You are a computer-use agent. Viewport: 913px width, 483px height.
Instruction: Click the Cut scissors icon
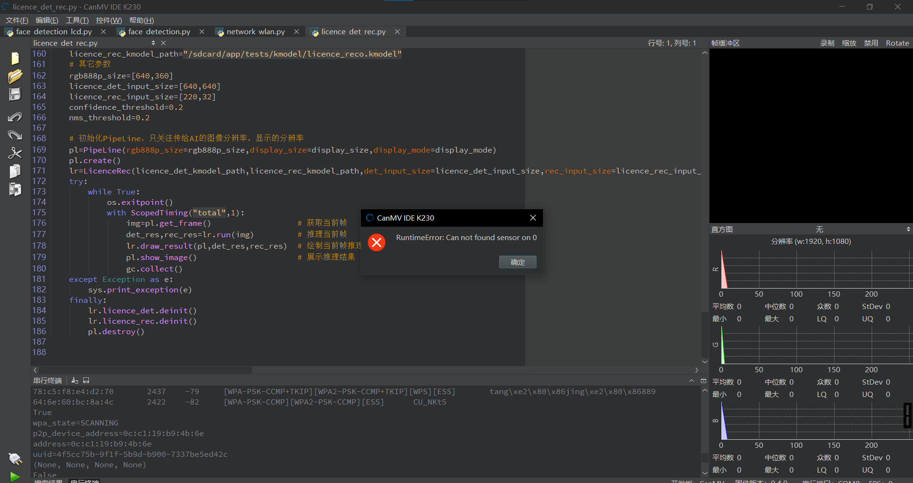[x=15, y=153]
